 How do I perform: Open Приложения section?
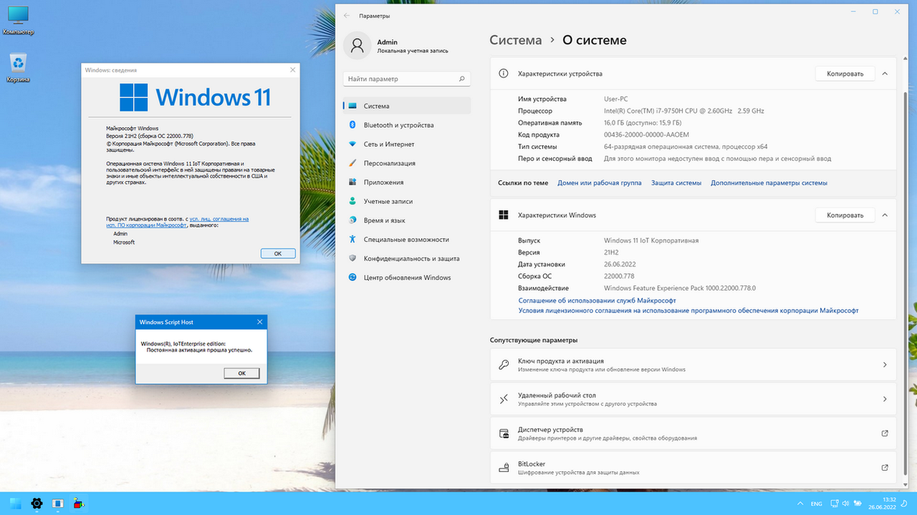tap(407, 182)
